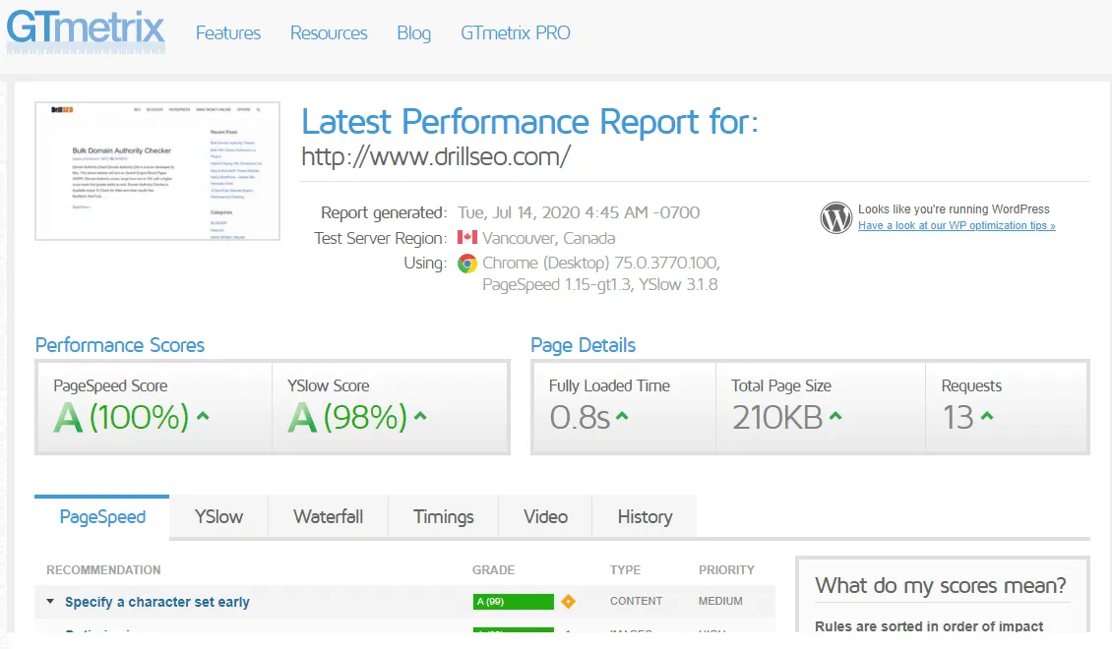1112x649 pixels.
Task: Open the Video tab
Action: 545,517
